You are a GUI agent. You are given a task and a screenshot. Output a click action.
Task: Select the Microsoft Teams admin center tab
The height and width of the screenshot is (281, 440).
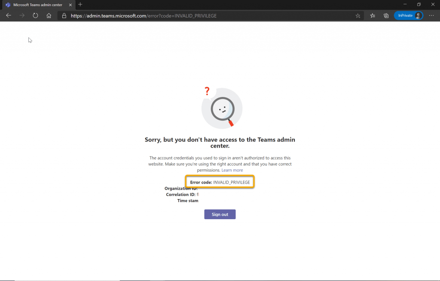point(38,5)
